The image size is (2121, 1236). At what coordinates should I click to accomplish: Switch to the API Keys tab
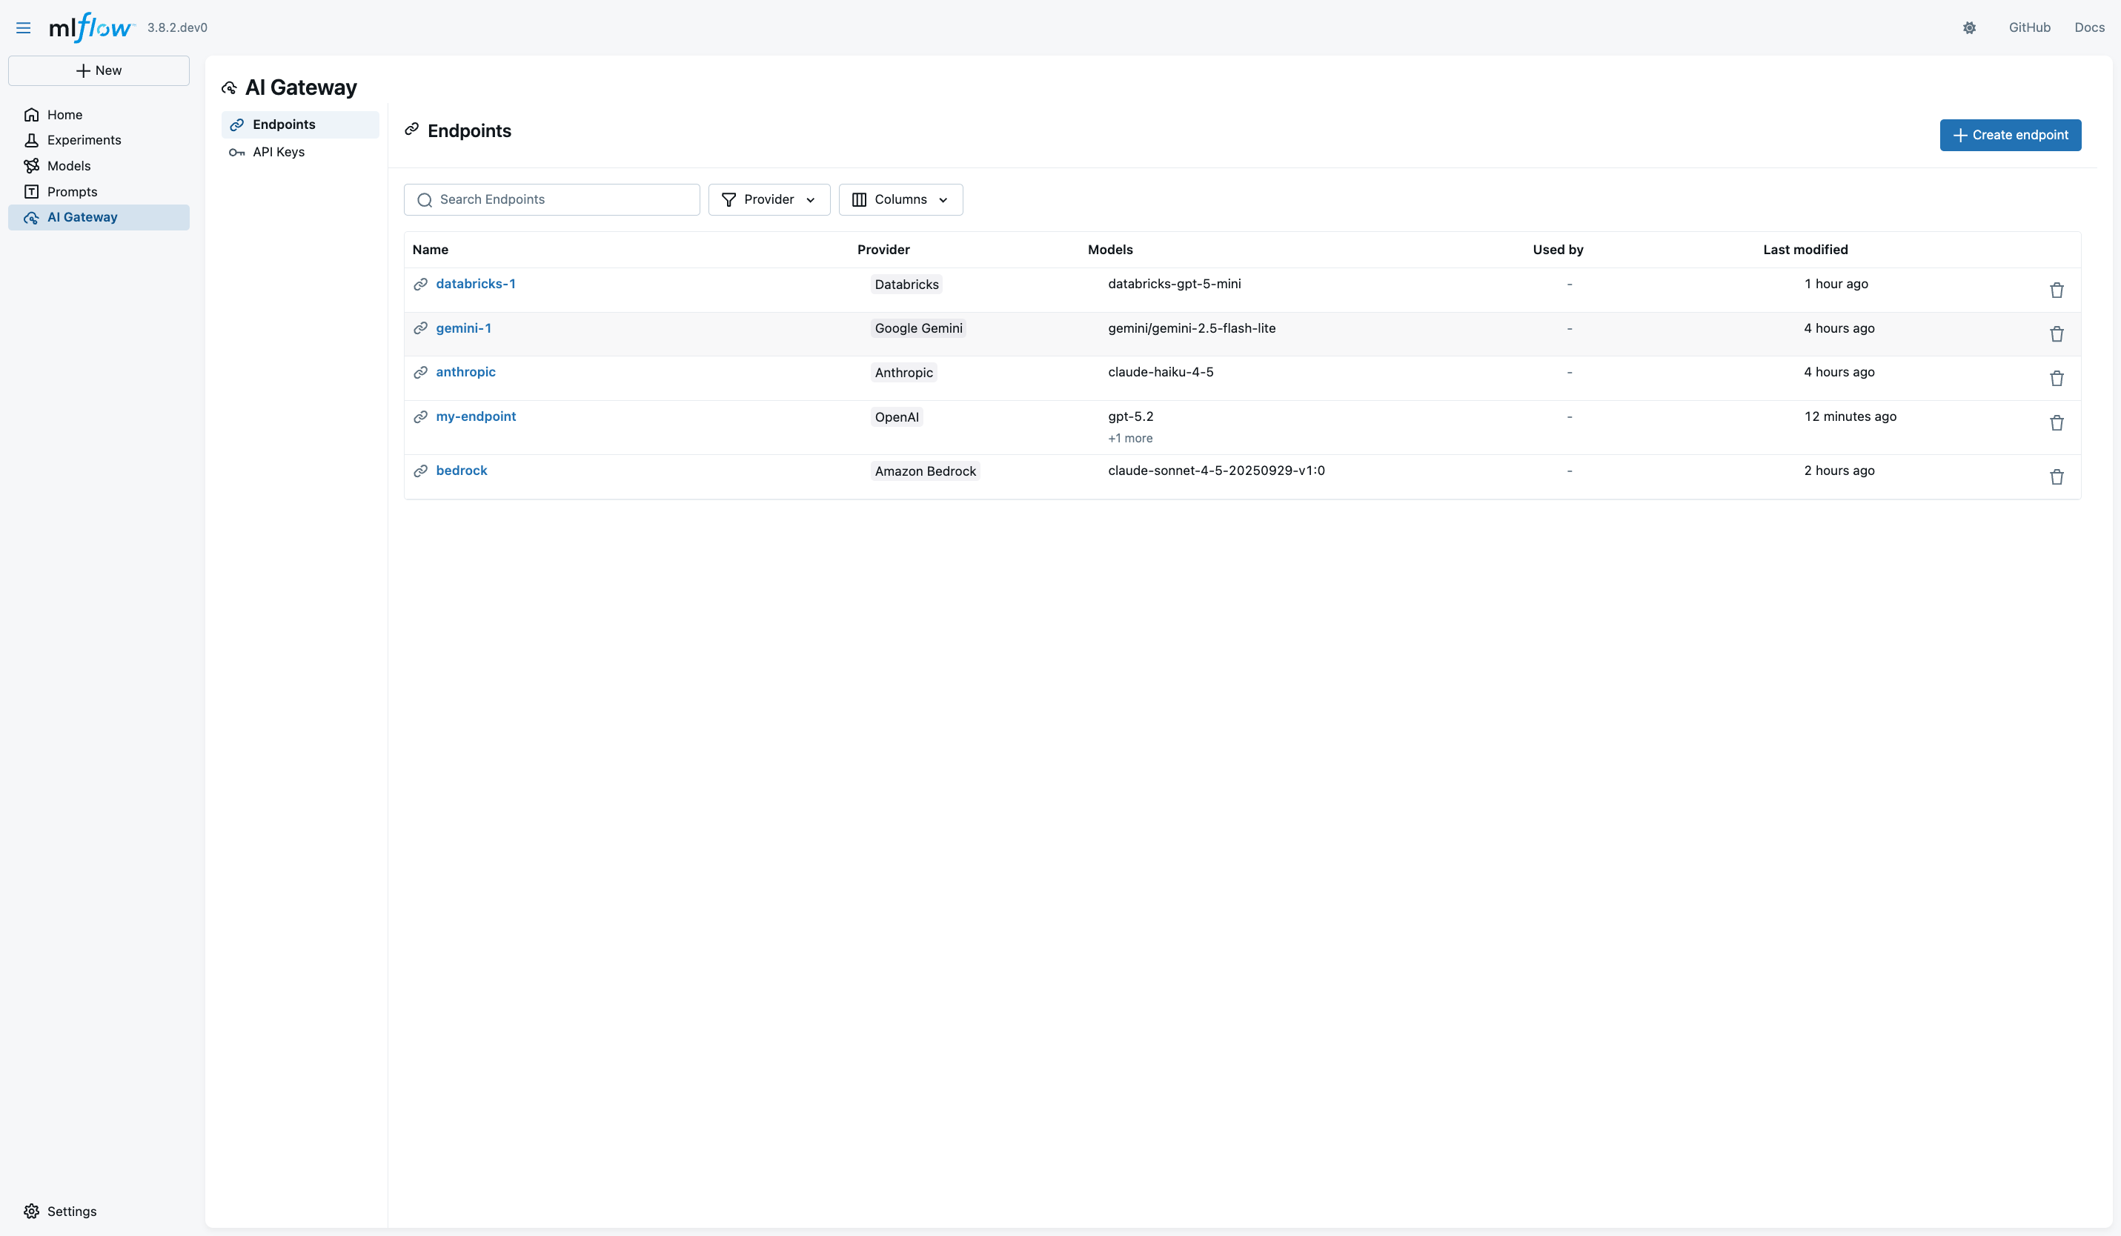pyautogui.click(x=279, y=153)
